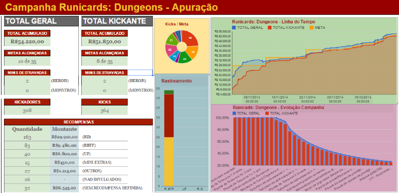The height and width of the screenshot is (193, 399).
Task: Click the R$54.220,00 accumulated total cell
Action: point(27,41)
